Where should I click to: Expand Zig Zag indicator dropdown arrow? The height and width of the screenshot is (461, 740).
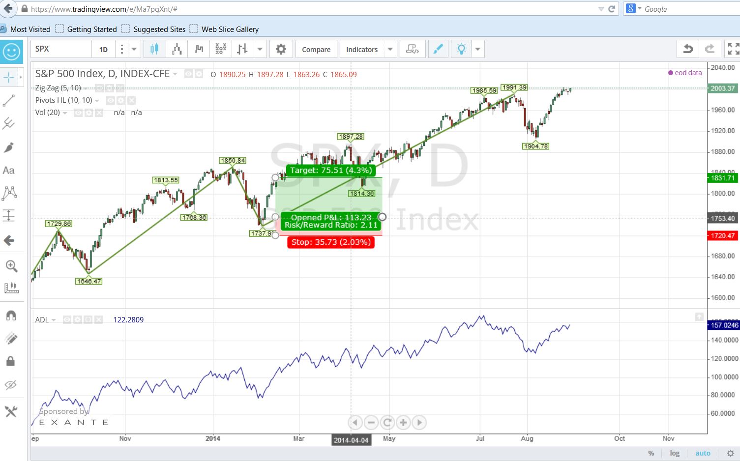(x=86, y=88)
